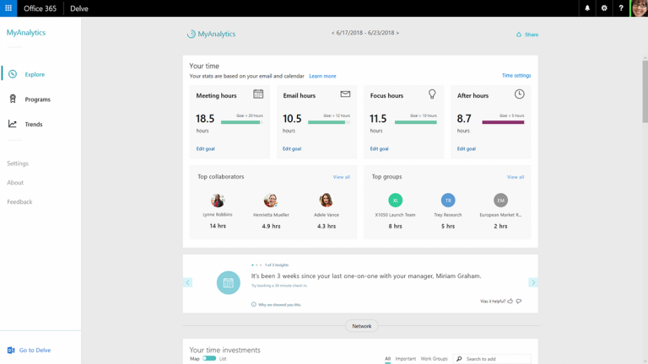The height and width of the screenshot is (364, 648).
Task: Show the next insight card
Action: point(533,283)
